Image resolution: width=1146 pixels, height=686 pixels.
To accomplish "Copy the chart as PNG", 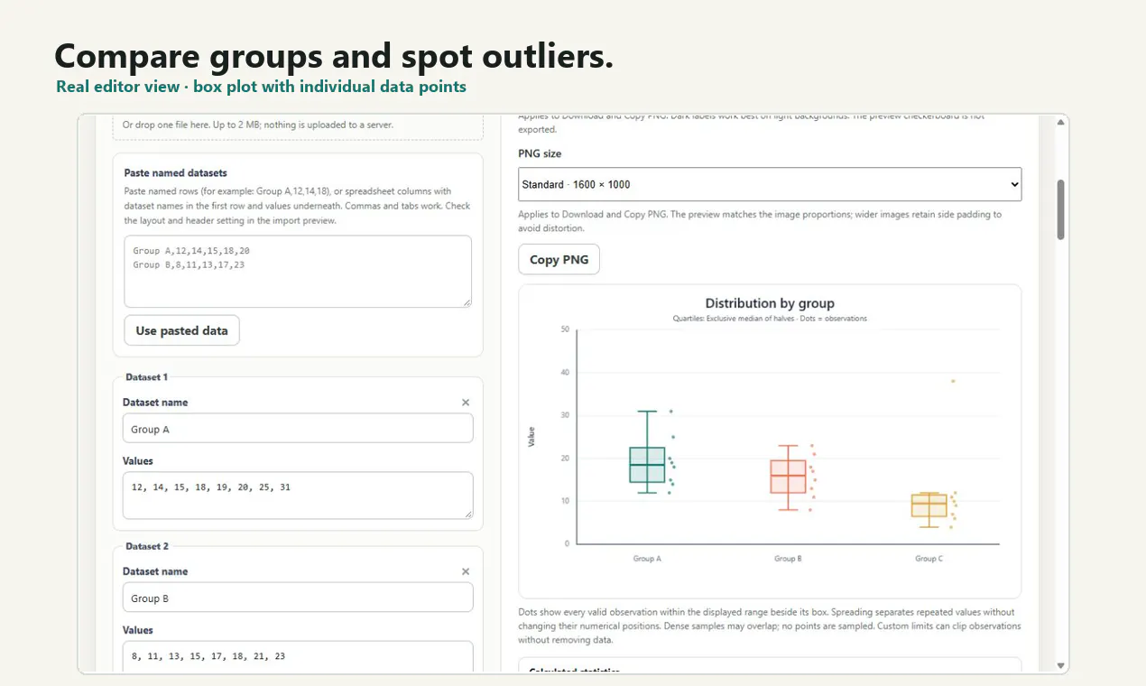I will pyautogui.click(x=559, y=259).
